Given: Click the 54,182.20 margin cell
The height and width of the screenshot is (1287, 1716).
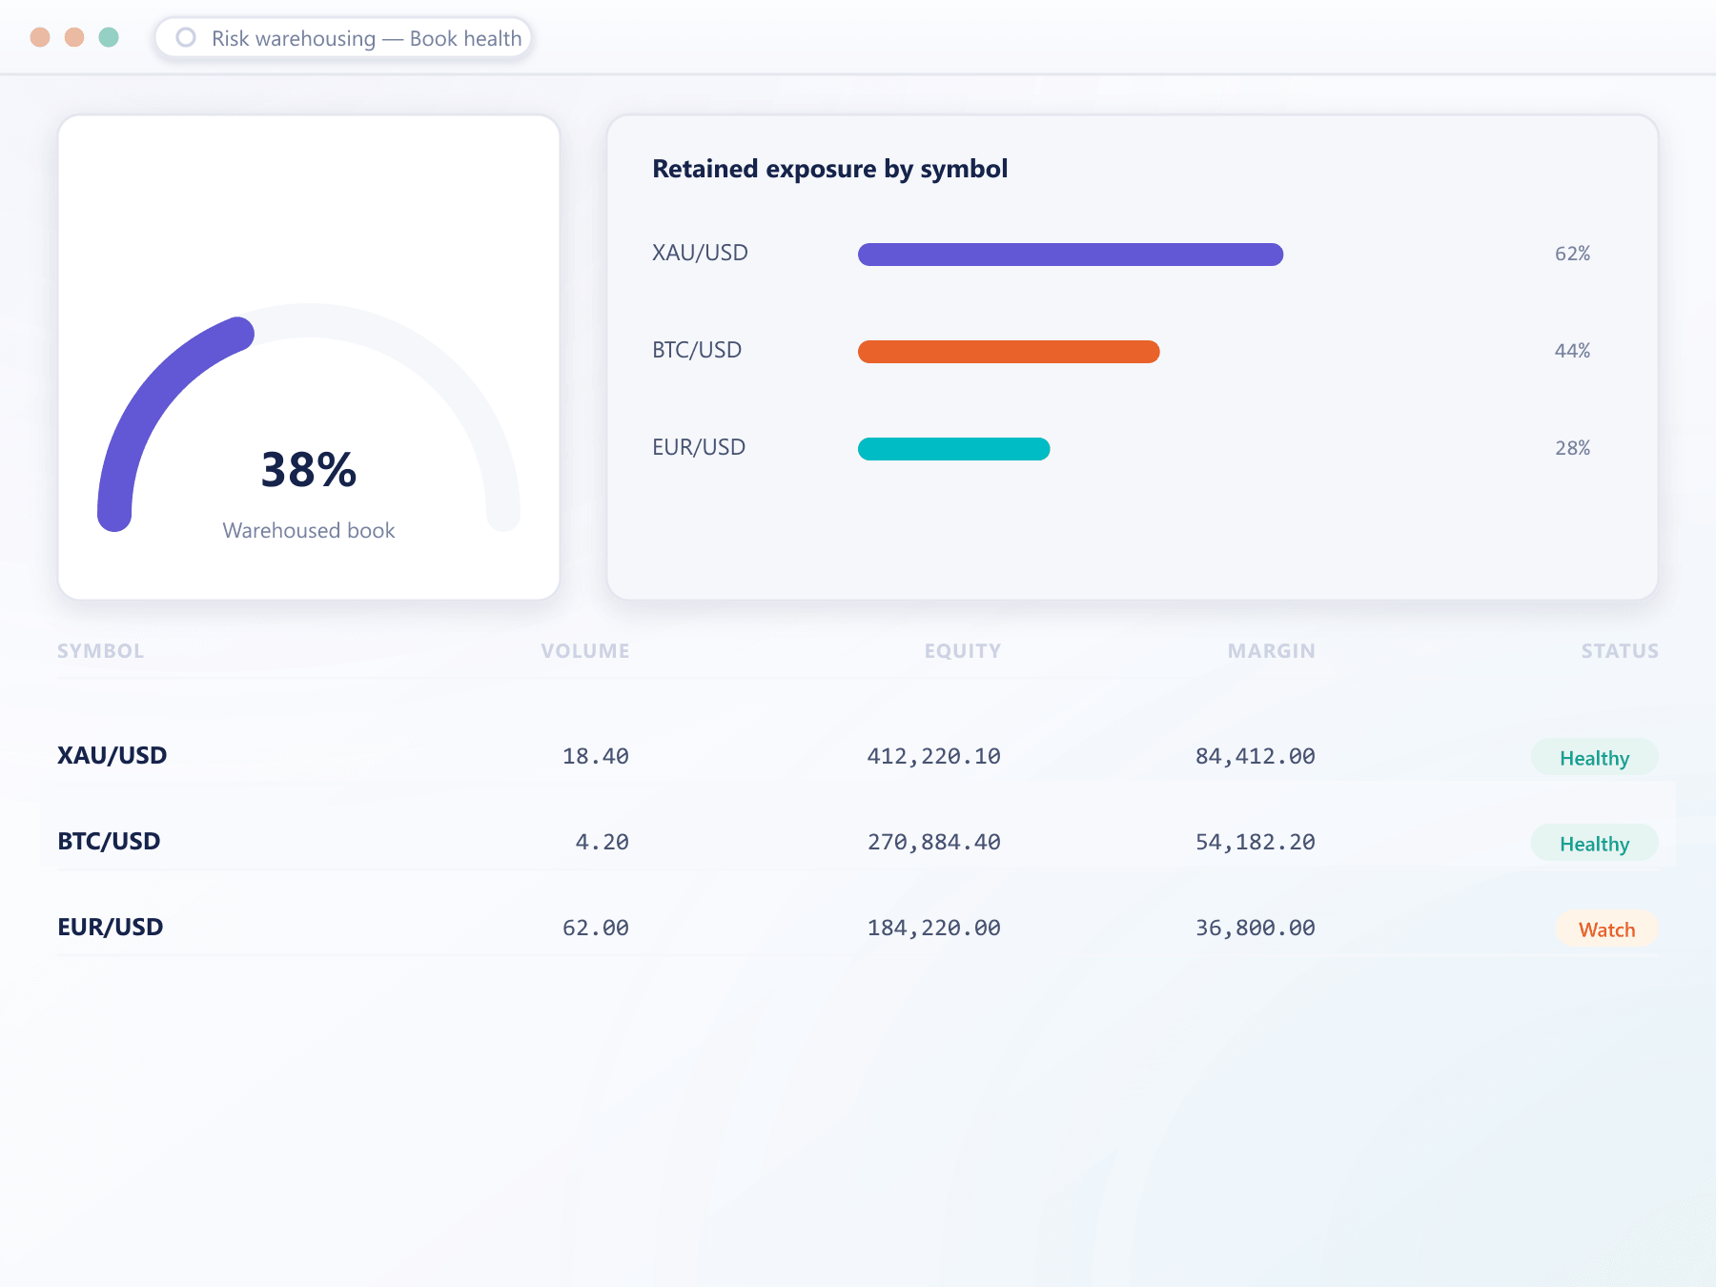Looking at the screenshot, I should coord(1256,842).
